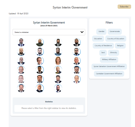Filter ministers by Sect
This screenshot has width=135, height=127.
(x=103, y=52)
